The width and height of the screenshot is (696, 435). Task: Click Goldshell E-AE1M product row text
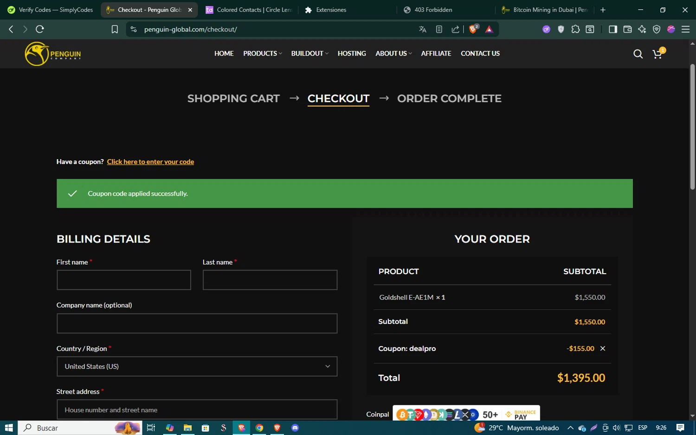coord(412,297)
